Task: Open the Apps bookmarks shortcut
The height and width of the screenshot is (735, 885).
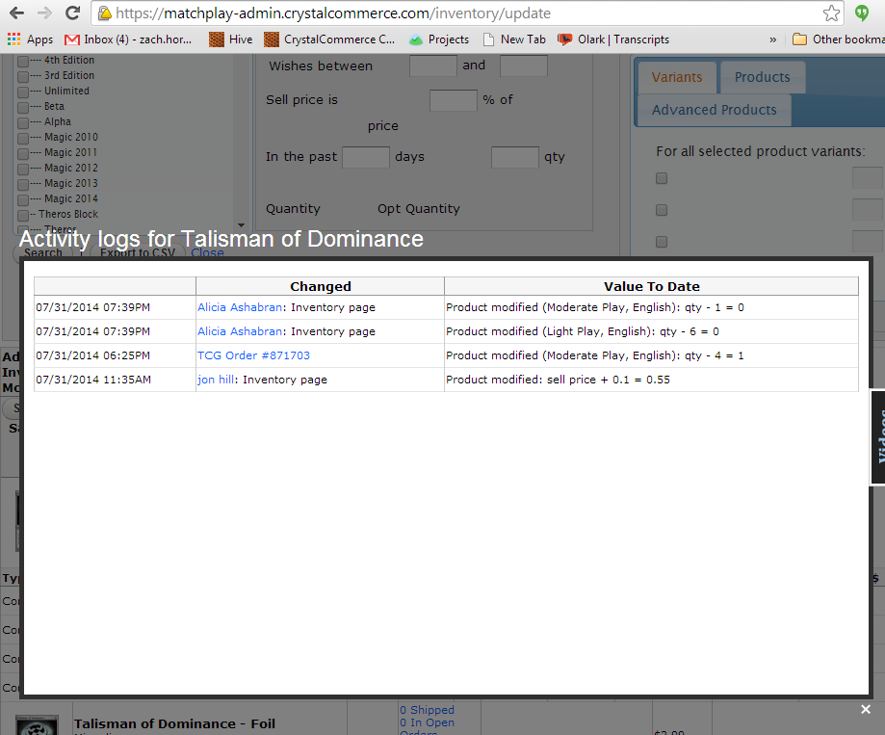Action: click(30, 39)
